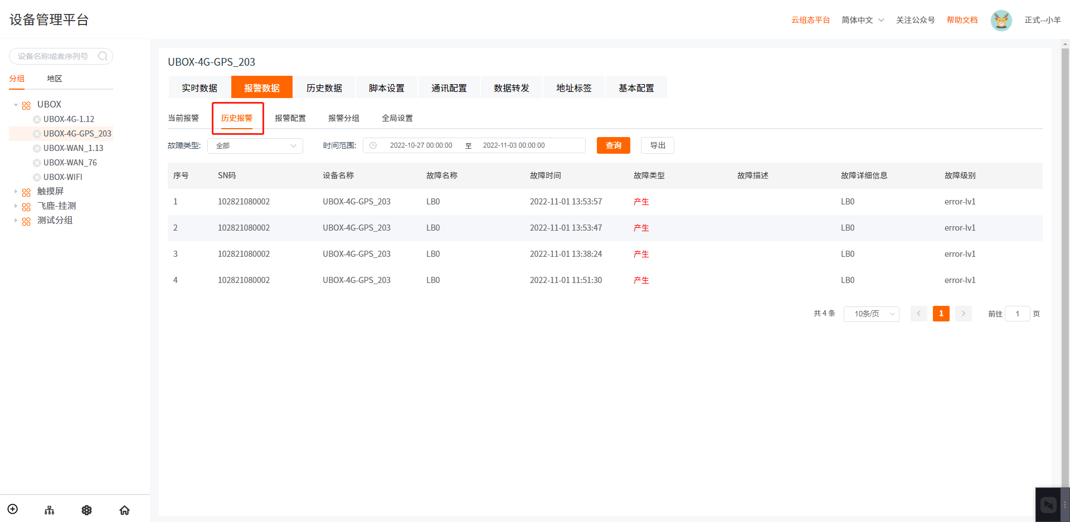This screenshot has height=522, width=1070.
Task: Switch to the 历史数据 tab
Action: click(324, 87)
